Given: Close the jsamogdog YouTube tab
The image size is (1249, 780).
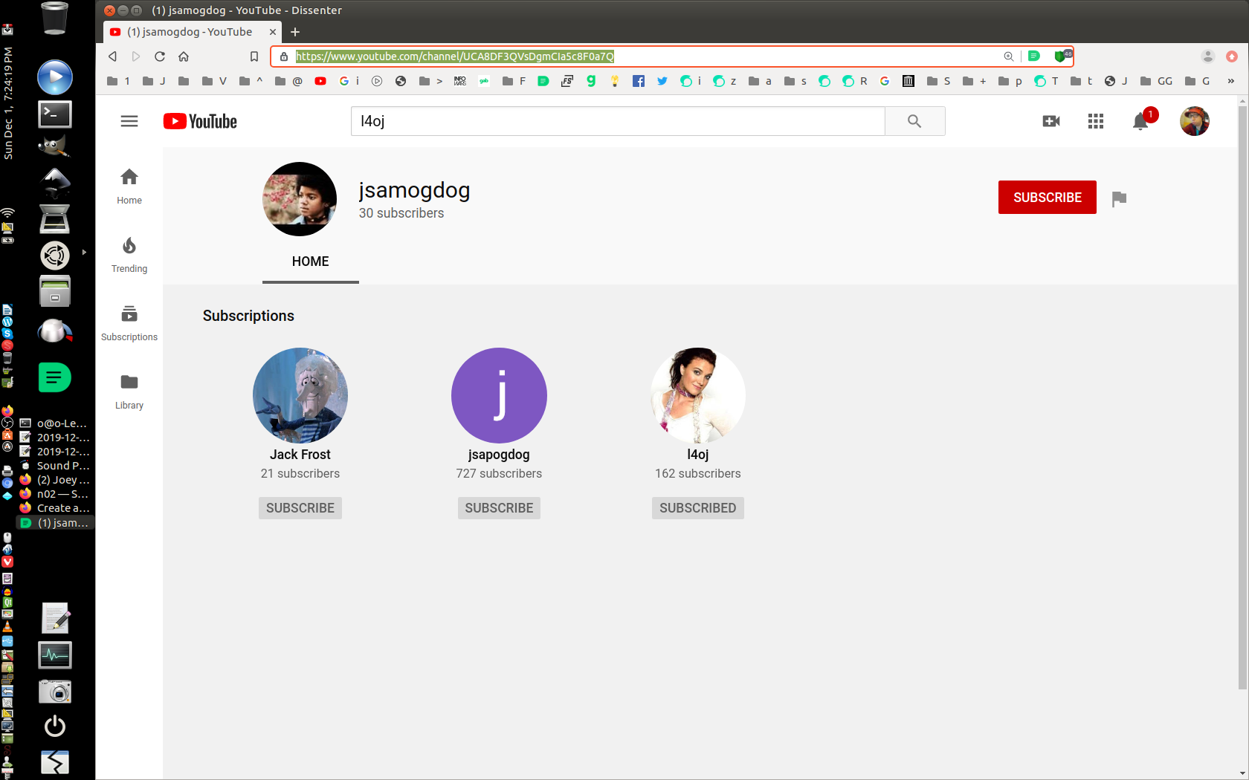Looking at the screenshot, I should coord(273,32).
